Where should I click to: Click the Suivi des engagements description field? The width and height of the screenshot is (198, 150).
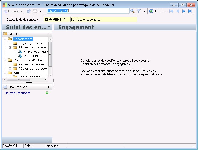point(104,20)
